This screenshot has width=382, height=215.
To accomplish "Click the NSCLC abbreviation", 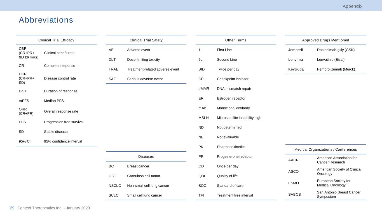I will (x=115, y=186).
